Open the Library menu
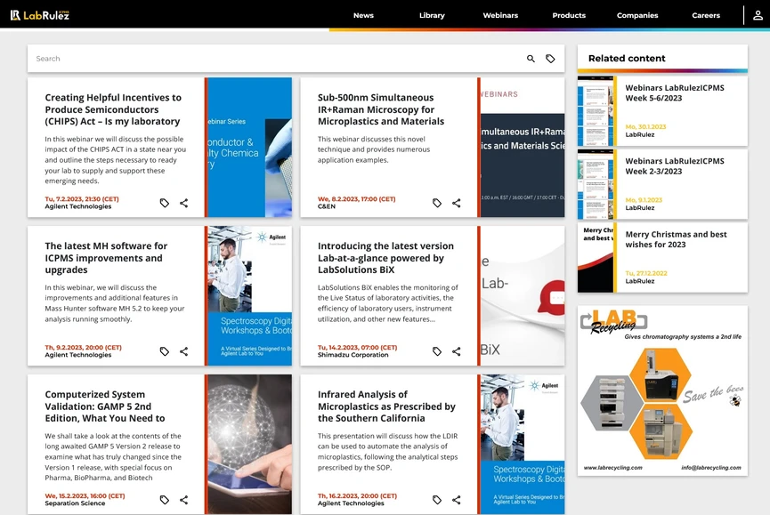This screenshot has height=515, width=770. click(432, 15)
